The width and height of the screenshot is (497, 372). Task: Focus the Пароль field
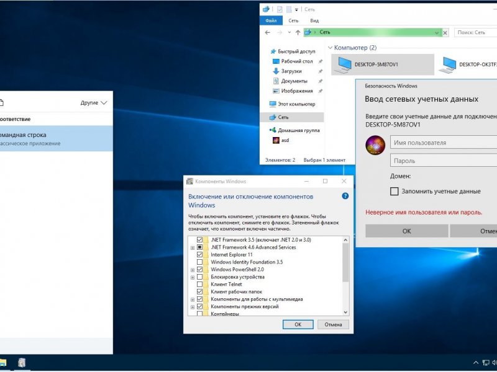pyautogui.click(x=444, y=161)
